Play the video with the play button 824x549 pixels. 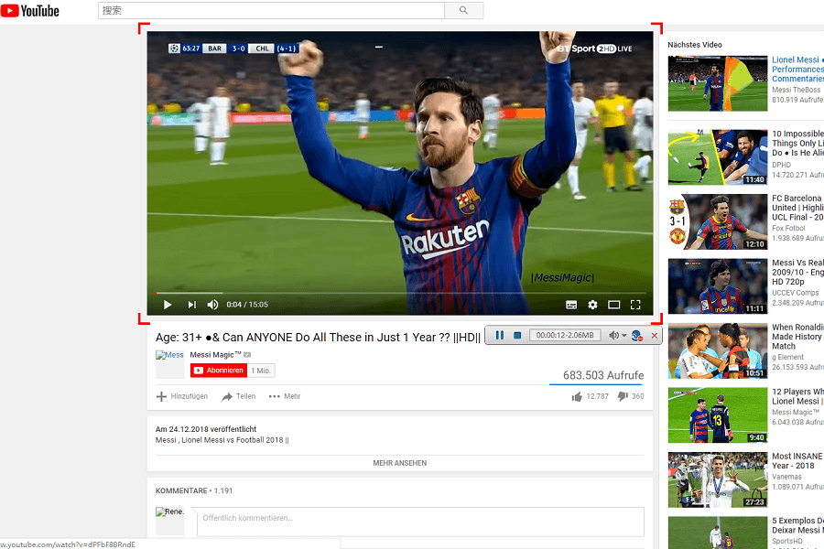tap(168, 305)
